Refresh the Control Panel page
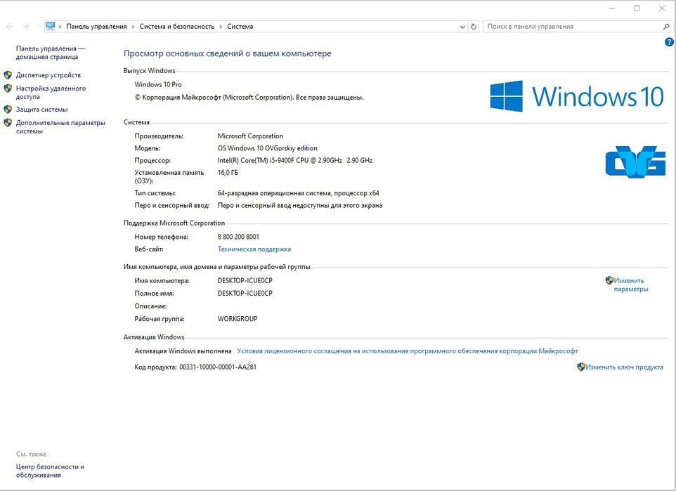Screen dimensions: 676x491 pos(474,27)
